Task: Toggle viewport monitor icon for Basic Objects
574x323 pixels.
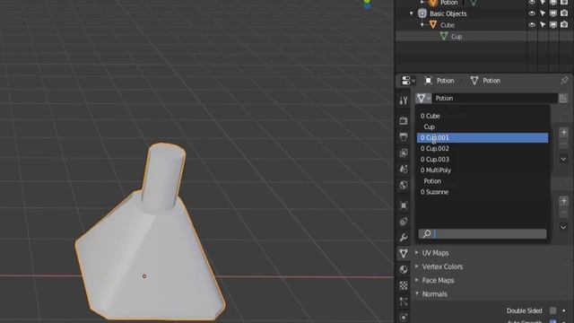Action: 553,13
